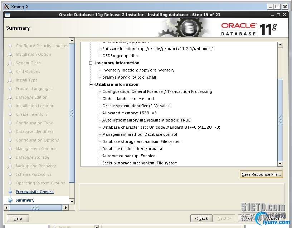Click the Management Options step
Image resolution: width=292 pixels, height=228 pixels.
coord(36,149)
